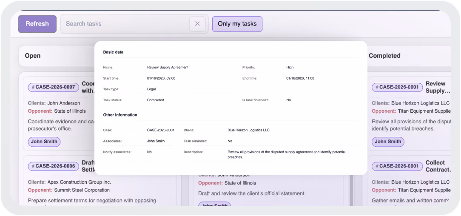The width and height of the screenshot is (461, 216).
Task: Toggle the Only my tasks filter
Action: [237, 24]
